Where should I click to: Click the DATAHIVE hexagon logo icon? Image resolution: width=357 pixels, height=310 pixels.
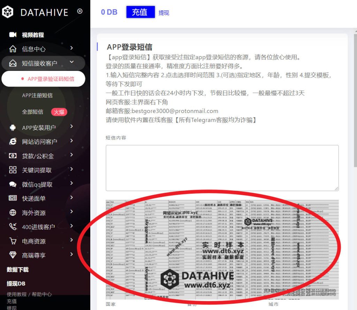coord(8,12)
